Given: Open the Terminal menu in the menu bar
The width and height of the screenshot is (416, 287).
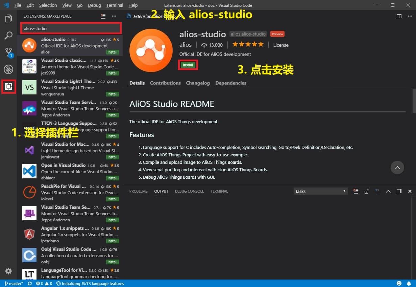Looking at the screenshot, I should tap(114, 5).
